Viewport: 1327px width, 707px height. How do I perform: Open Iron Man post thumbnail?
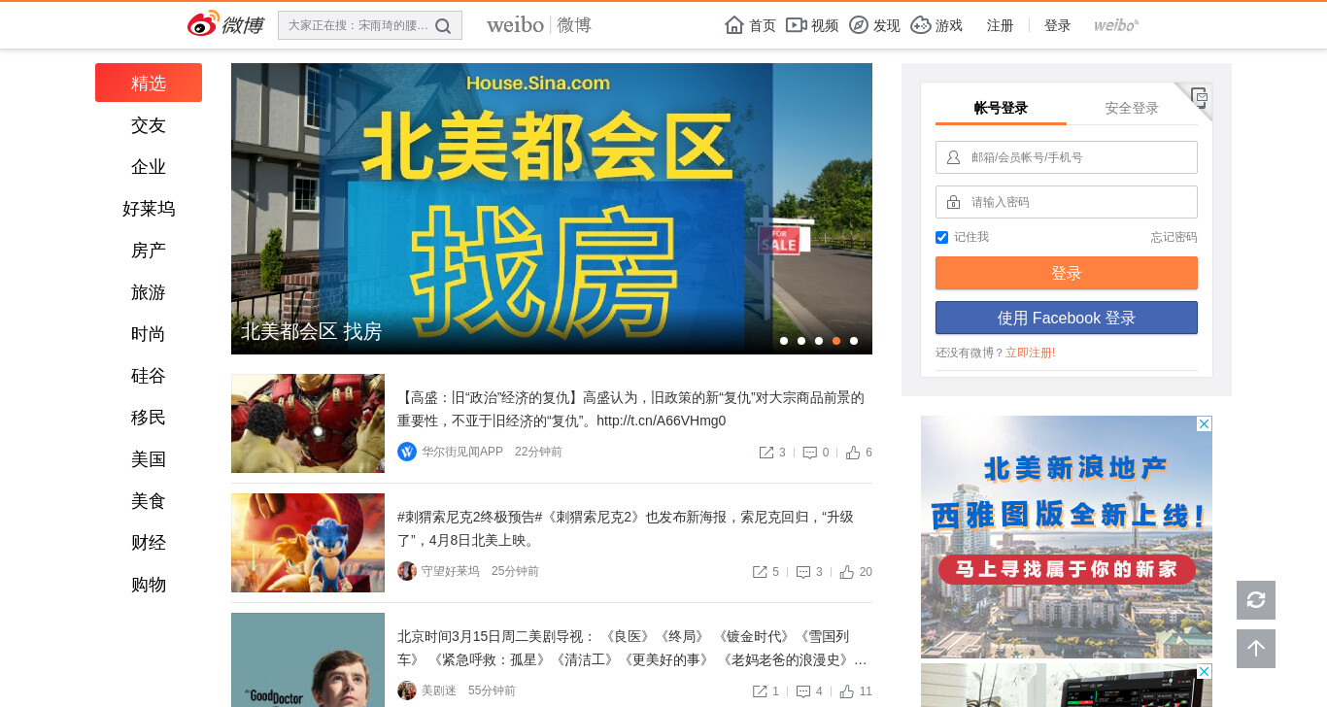tap(308, 423)
